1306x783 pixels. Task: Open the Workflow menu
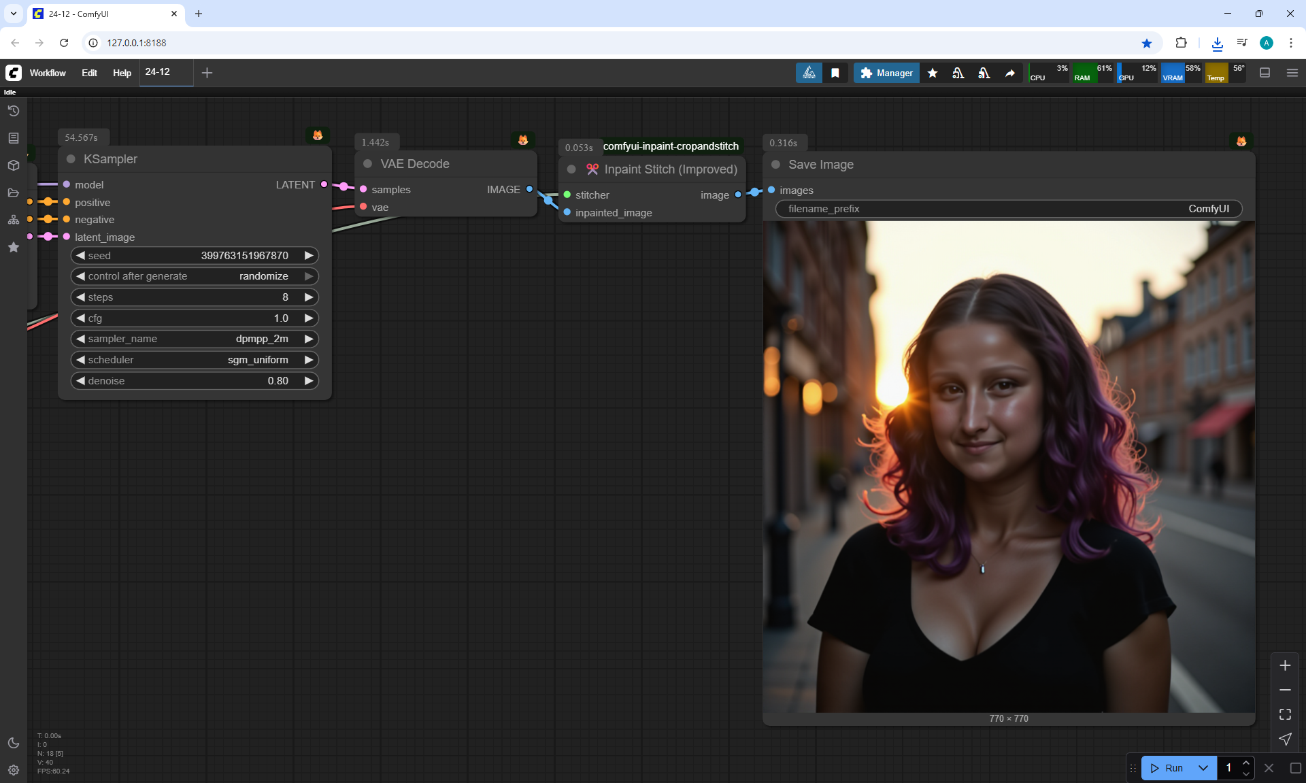48,73
